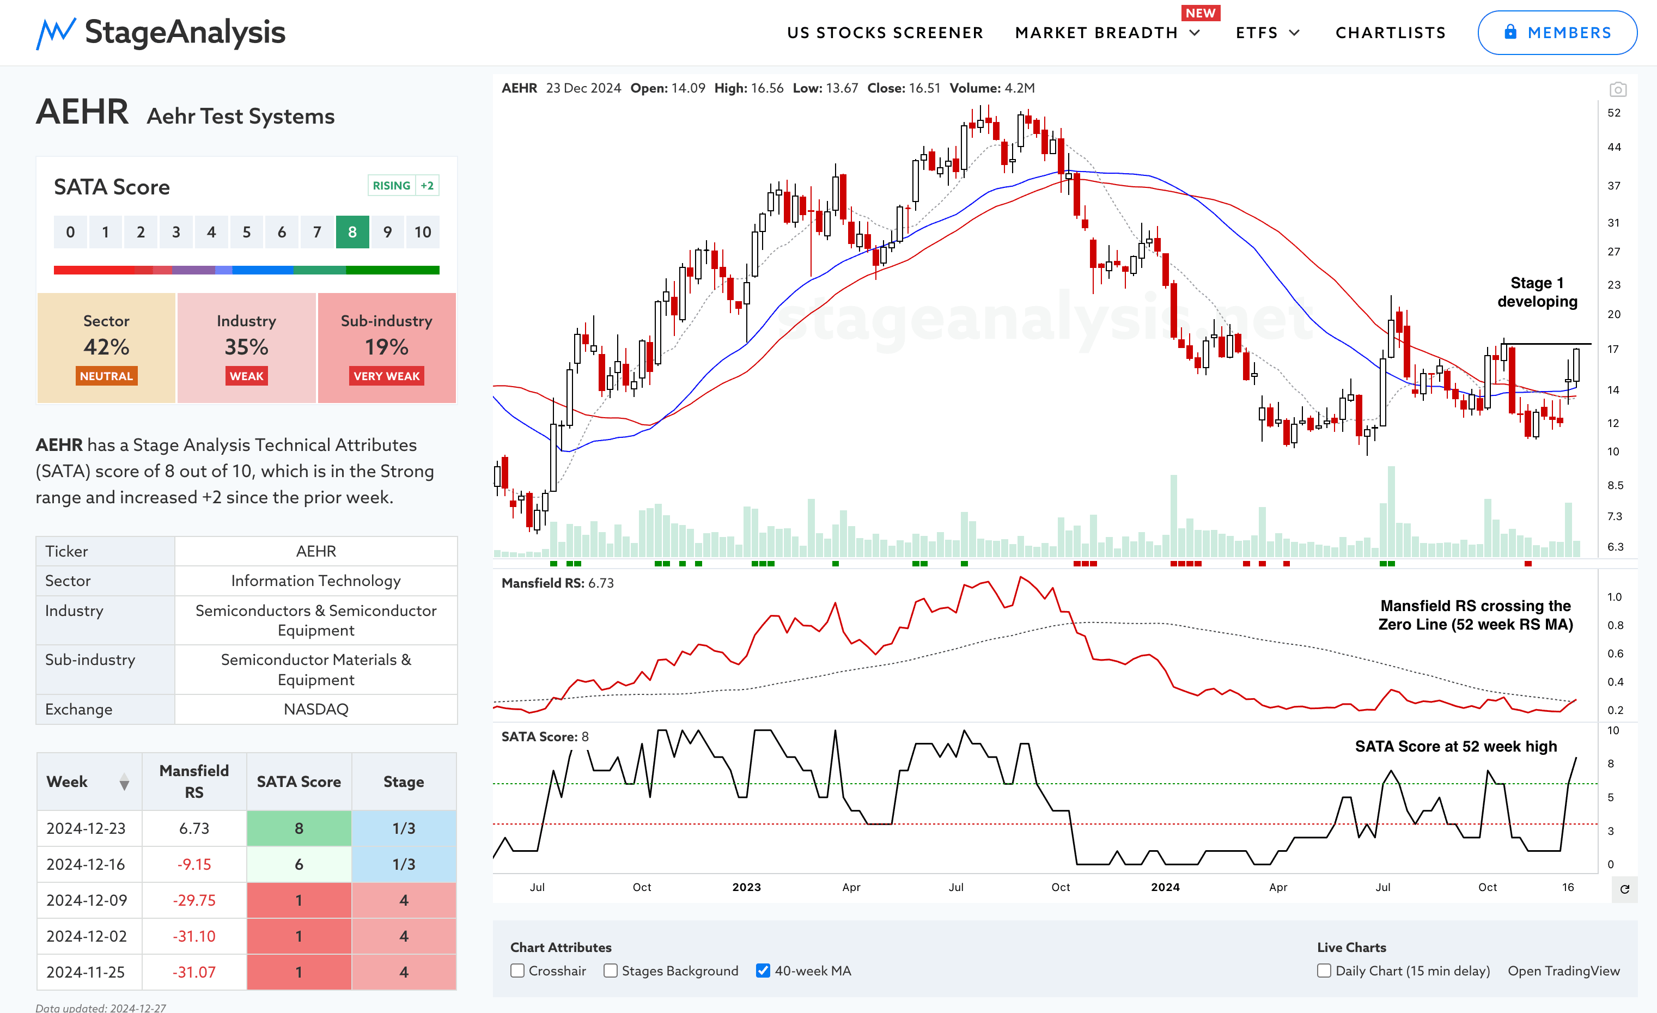
Task: Click Stage 1/3 cell for 2024-12-23
Action: pos(404,828)
